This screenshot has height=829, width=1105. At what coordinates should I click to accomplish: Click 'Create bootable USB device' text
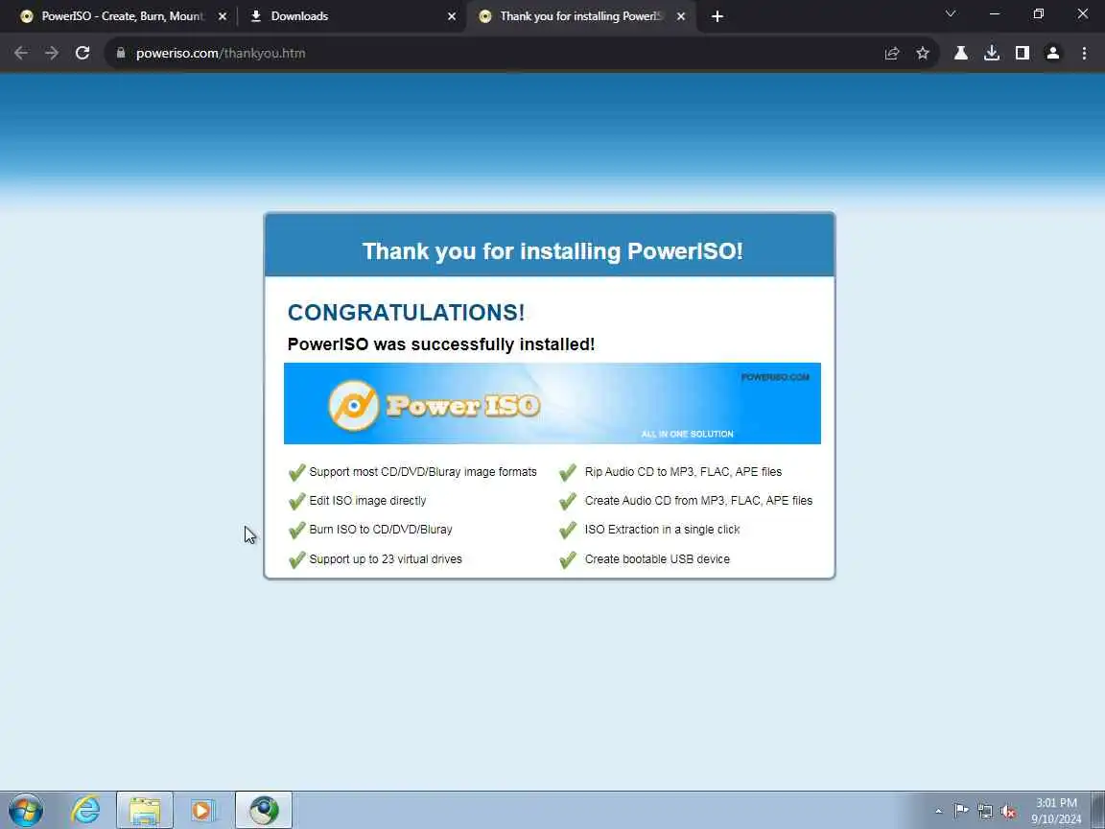click(x=657, y=559)
